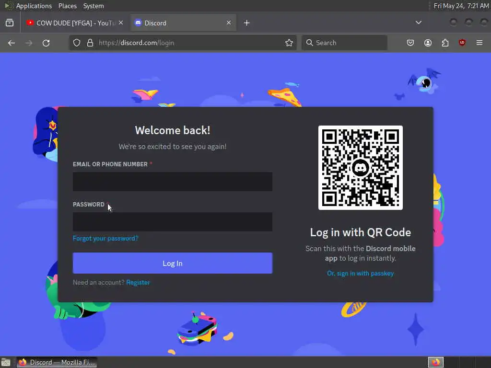Screen dimensions: 491x368
Task: Switch to COW DUDE YouTube tab
Action: coord(74,23)
